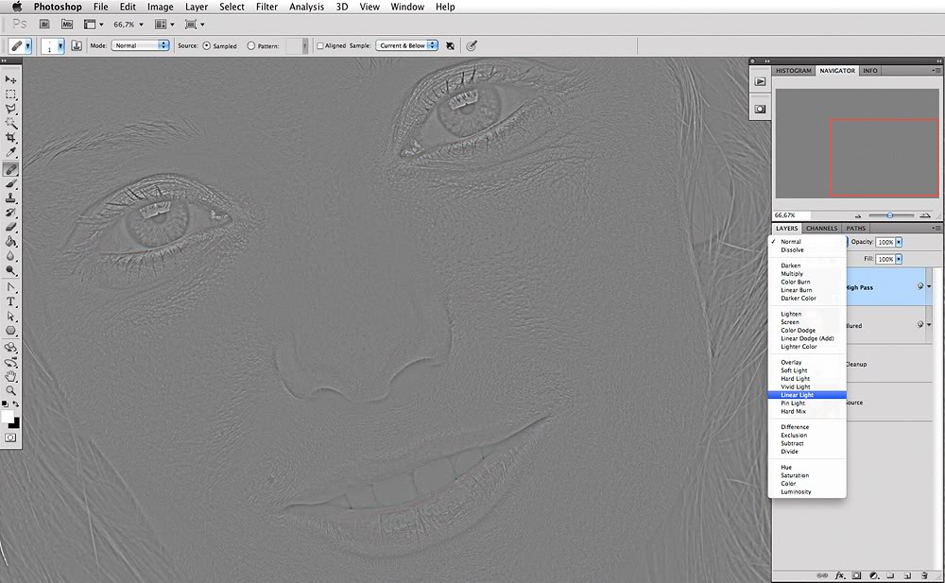Open the Arrange Documents dropdown
Image resolution: width=945 pixels, height=583 pixels.
click(x=164, y=25)
